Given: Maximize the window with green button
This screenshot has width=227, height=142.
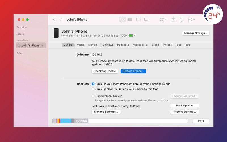Looking at the screenshot, I should (x=27, y=20).
